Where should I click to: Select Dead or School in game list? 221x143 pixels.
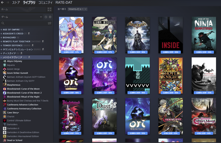point(14,140)
